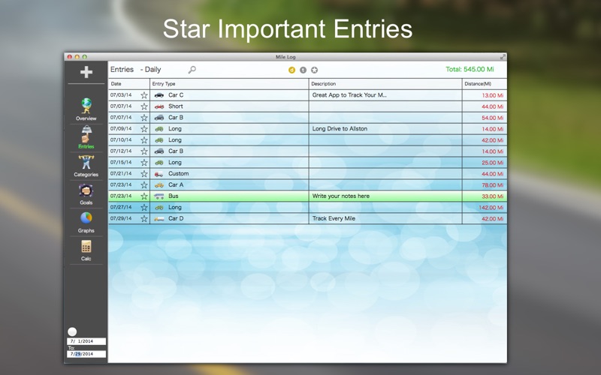Viewport: 601px width, 375px height.
Task: Sort by the Entry Type column header
Action: (x=229, y=84)
